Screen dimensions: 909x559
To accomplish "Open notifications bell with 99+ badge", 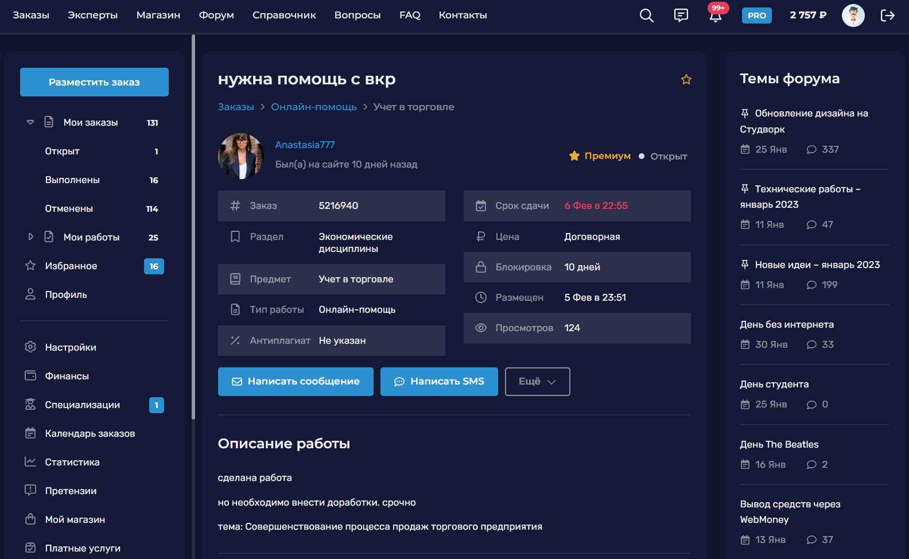I will click(x=715, y=15).
